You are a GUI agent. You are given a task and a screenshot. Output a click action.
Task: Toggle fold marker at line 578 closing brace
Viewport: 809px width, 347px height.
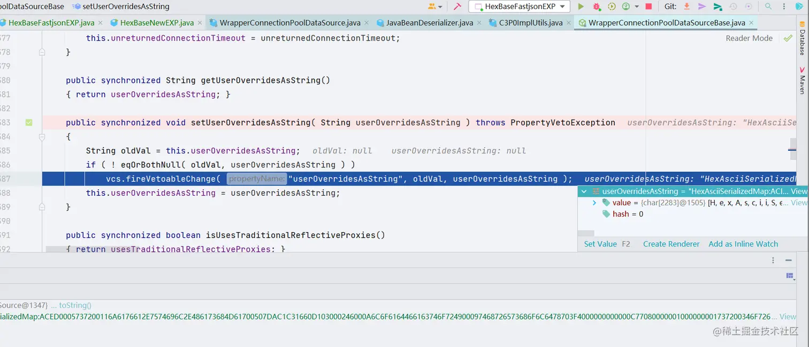(x=42, y=52)
